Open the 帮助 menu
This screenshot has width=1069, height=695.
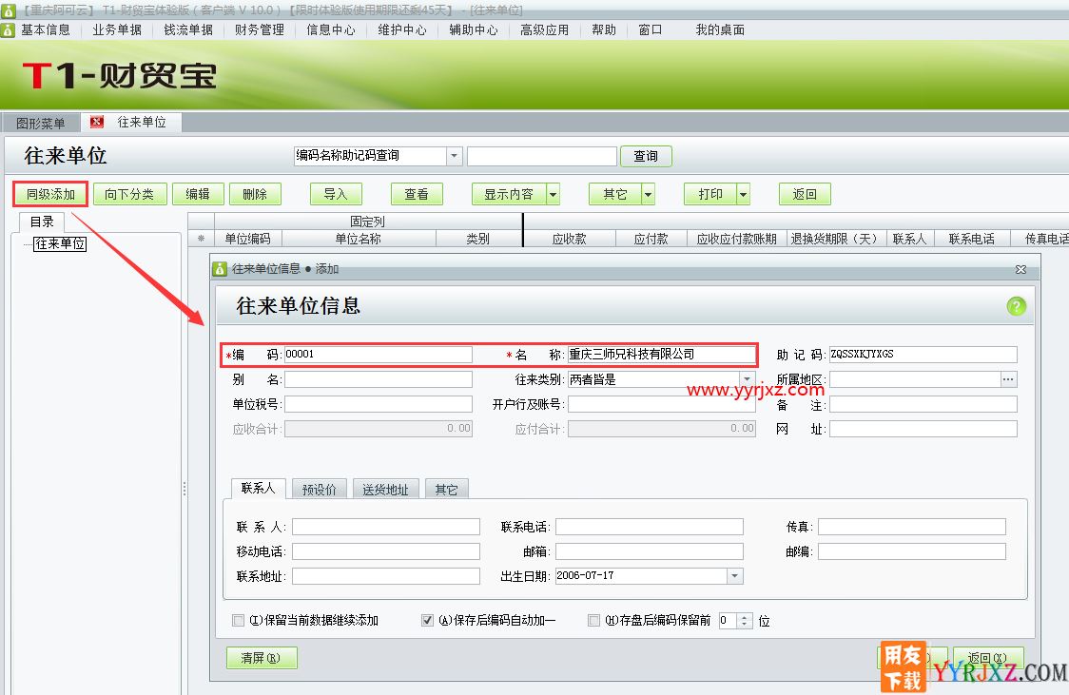pyautogui.click(x=604, y=30)
